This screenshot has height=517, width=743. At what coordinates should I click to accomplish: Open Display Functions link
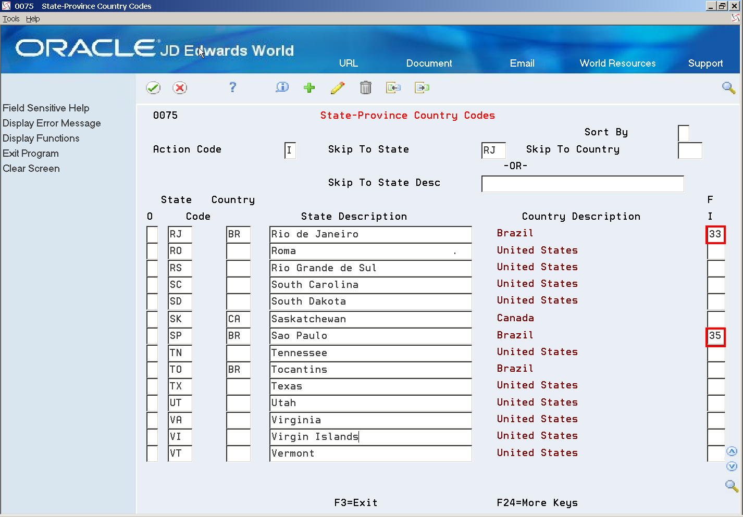click(41, 138)
